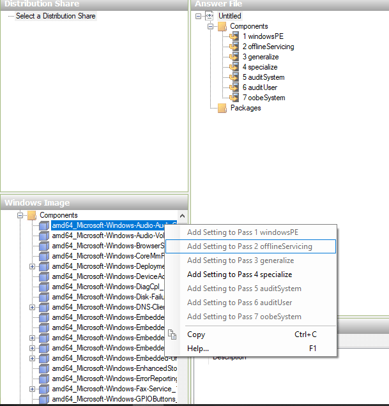The width and height of the screenshot is (389, 406).
Task: Click Select a Distribution Share
Action: [56, 16]
